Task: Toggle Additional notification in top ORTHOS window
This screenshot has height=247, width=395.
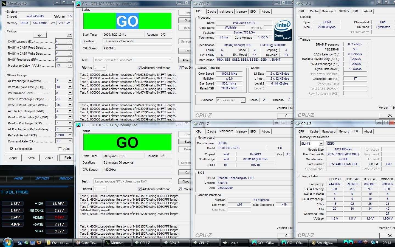Action: tap(140, 68)
